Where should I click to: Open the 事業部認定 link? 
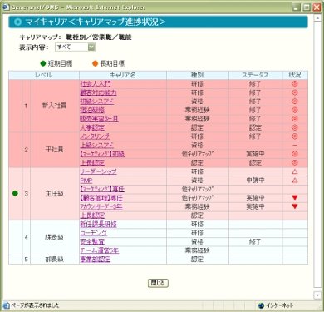(96, 260)
